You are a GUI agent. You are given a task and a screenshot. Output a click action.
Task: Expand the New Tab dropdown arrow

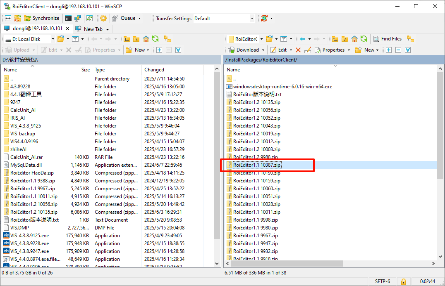point(108,29)
